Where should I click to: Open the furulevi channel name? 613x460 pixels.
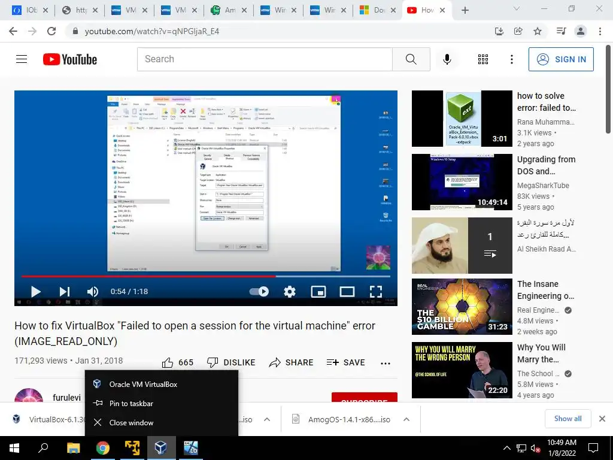pos(67,398)
